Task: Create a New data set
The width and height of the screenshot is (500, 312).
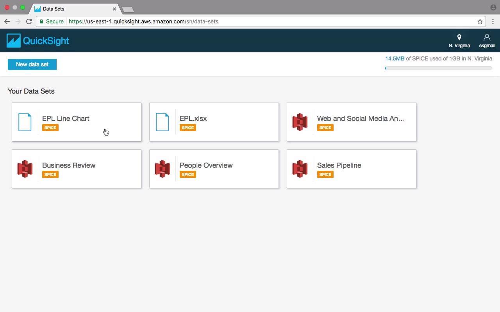Action: point(32,64)
